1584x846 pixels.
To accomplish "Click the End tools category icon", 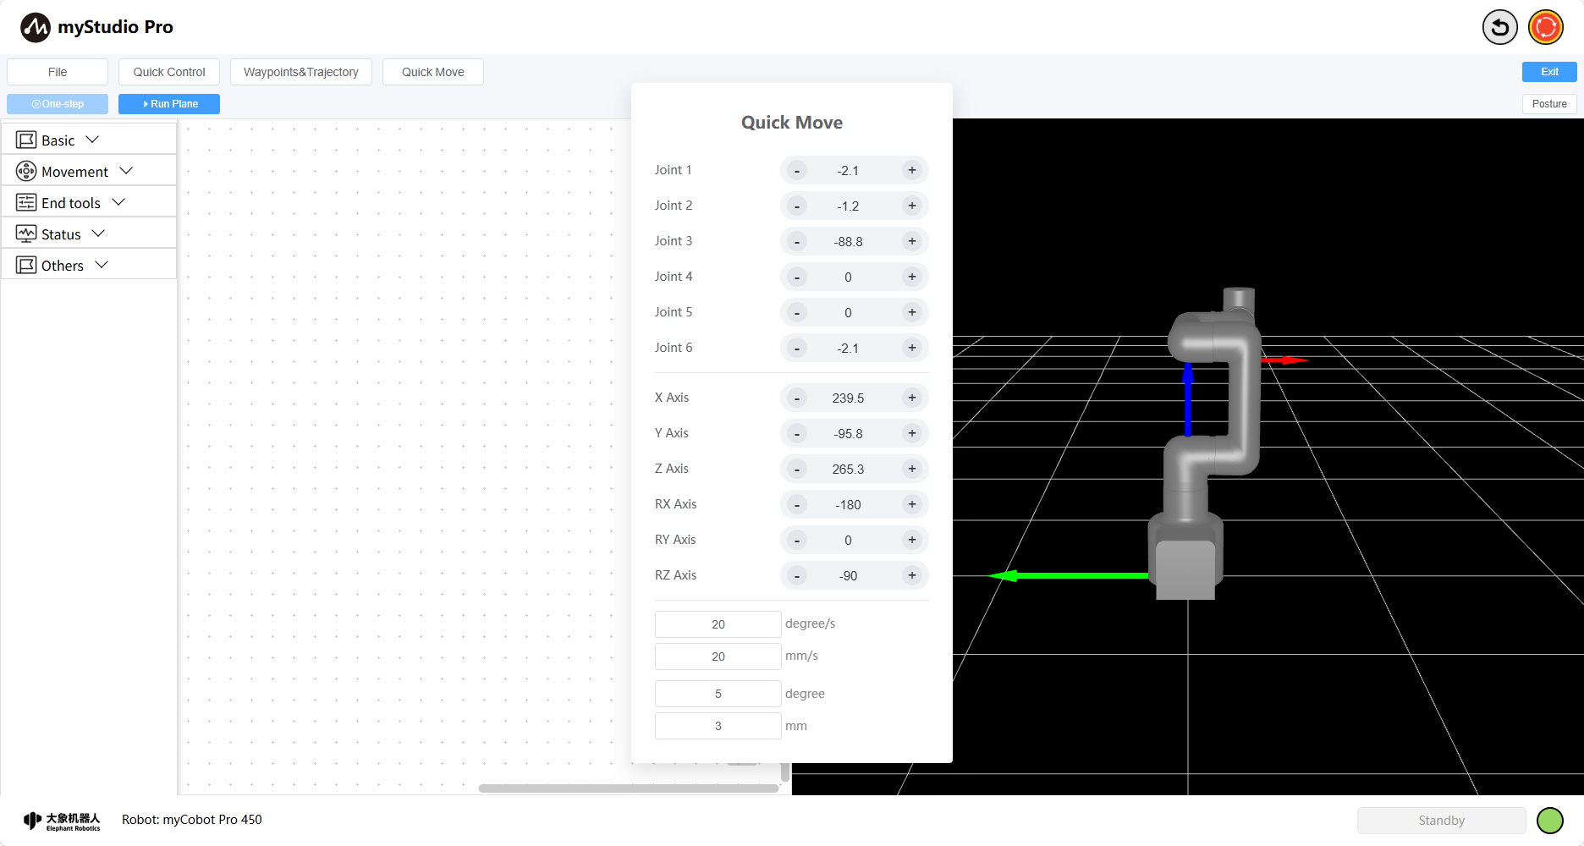I will pyautogui.click(x=26, y=202).
